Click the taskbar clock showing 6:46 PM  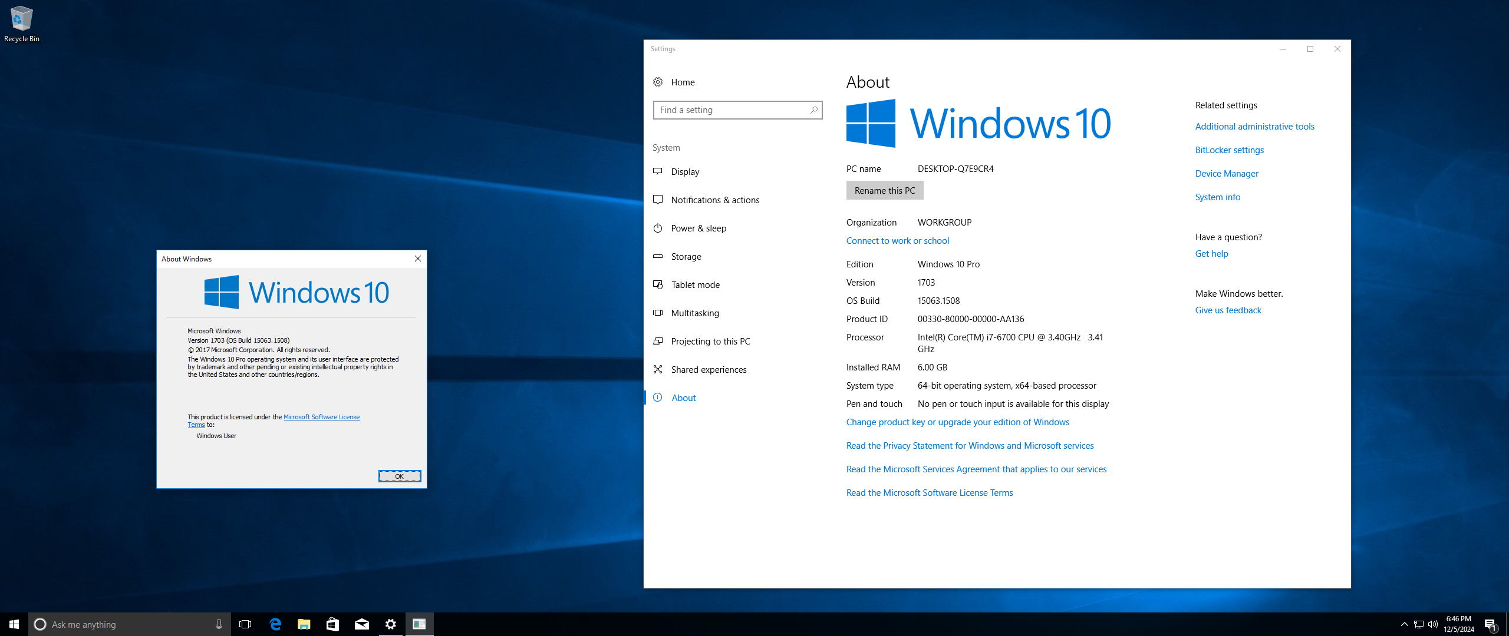pos(1458,624)
